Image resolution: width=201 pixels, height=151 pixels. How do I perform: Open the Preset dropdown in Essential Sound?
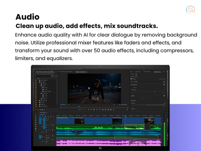coord(148,82)
